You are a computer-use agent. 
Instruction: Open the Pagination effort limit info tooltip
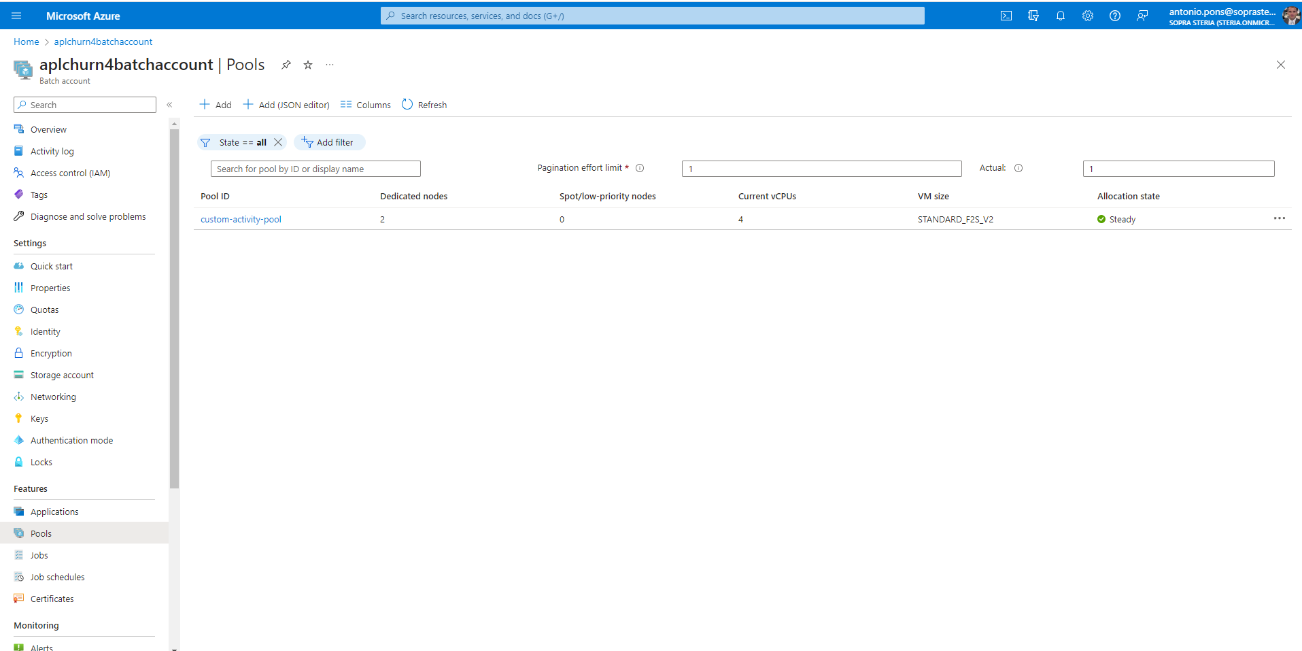(x=640, y=168)
